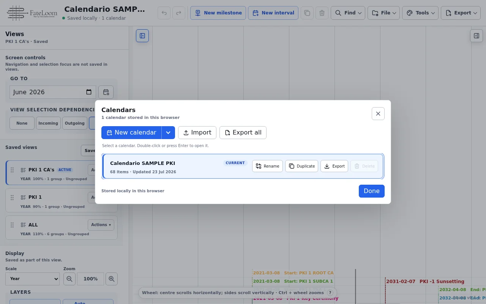The height and width of the screenshot is (304, 486).
Task: Click the June 2026 date field
Action: [x=53, y=92]
